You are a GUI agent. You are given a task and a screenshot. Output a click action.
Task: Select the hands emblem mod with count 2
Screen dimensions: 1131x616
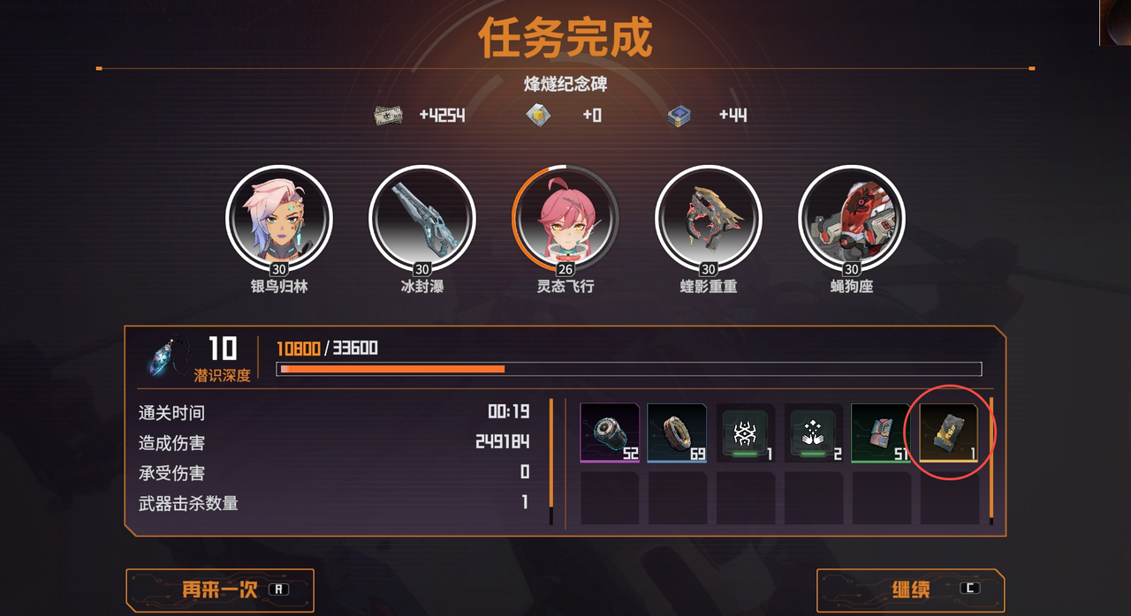(813, 433)
